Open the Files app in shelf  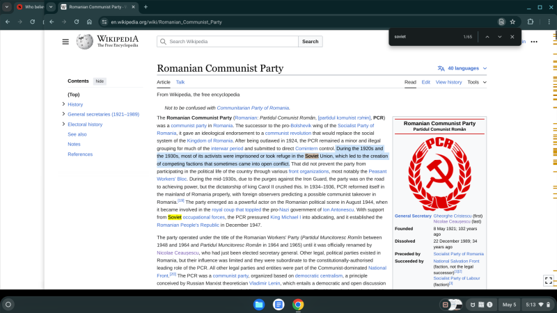[x=258, y=305]
